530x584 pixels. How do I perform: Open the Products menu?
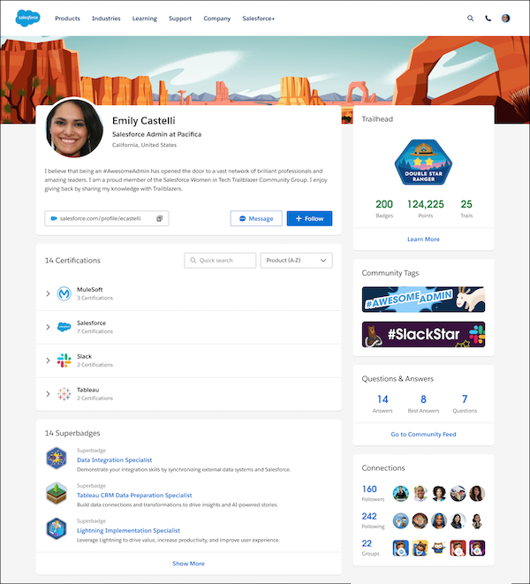coord(67,19)
